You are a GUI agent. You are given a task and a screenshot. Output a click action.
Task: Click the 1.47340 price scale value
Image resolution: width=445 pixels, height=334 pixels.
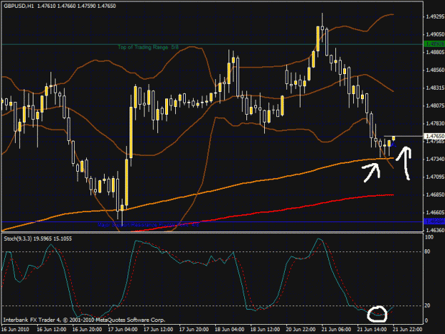pos(435,160)
